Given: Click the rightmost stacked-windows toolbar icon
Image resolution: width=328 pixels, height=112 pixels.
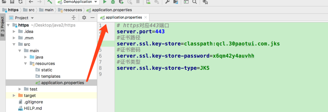Looking at the screenshot, I should pyautogui.click(x=205, y=2).
